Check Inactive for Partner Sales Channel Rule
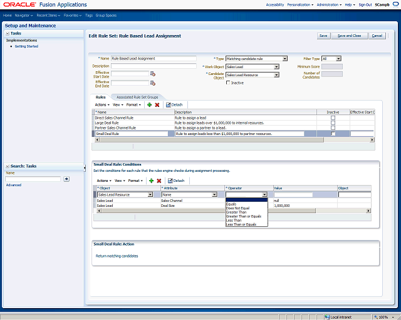This screenshot has width=401, height=320. 333,127
